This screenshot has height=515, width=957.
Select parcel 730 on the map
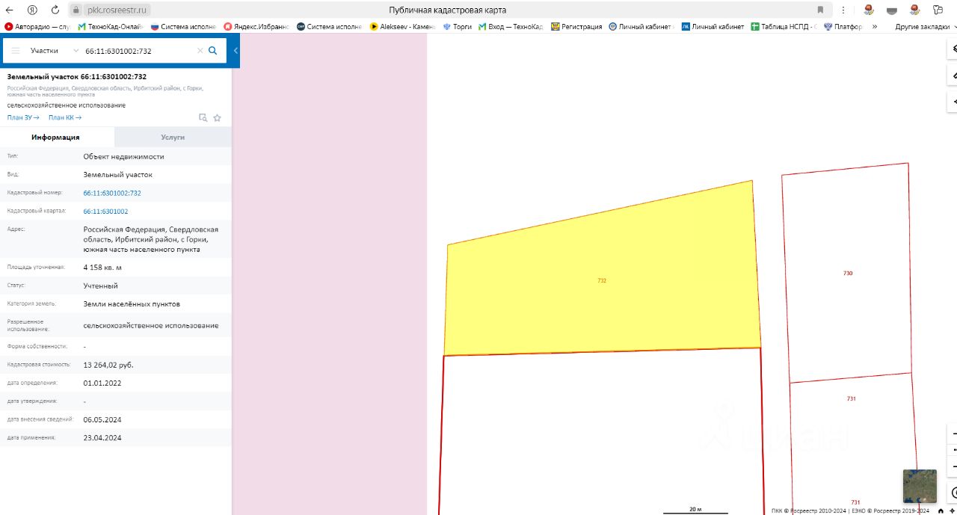click(x=847, y=273)
